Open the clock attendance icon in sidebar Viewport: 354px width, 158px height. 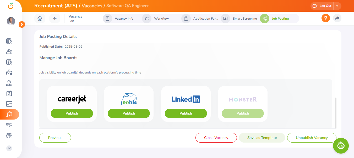click(x=9, y=83)
